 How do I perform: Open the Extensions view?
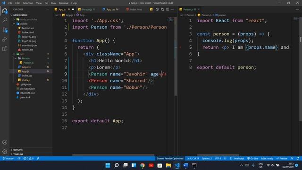[x=5, y=48]
